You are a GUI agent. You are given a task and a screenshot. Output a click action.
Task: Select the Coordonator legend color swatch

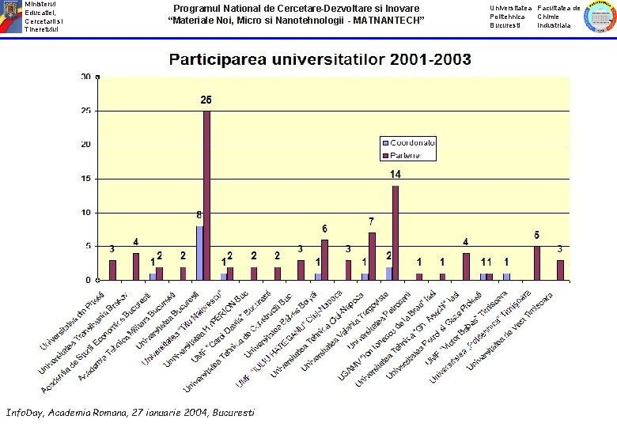coord(386,142)
